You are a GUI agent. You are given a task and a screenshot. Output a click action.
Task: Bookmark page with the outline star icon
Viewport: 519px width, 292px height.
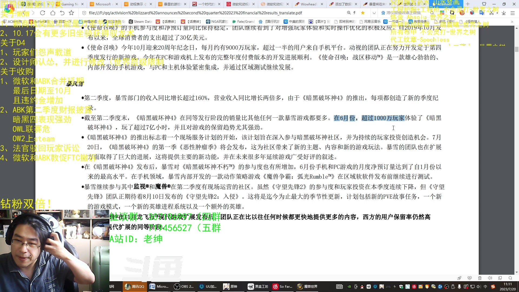(x=71, y=13)
